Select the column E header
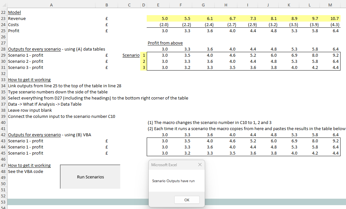 pyautogui.click(x=158, y=4)
